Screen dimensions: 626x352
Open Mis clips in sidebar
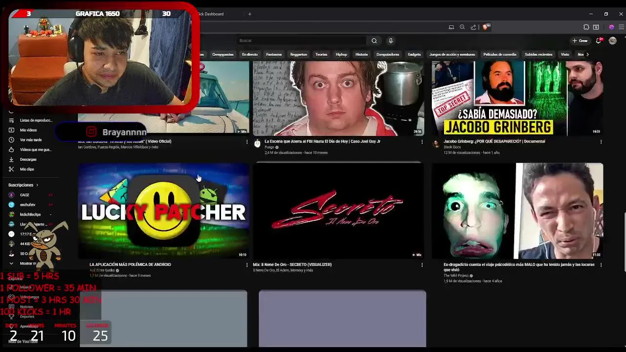(x=30, y=169)
